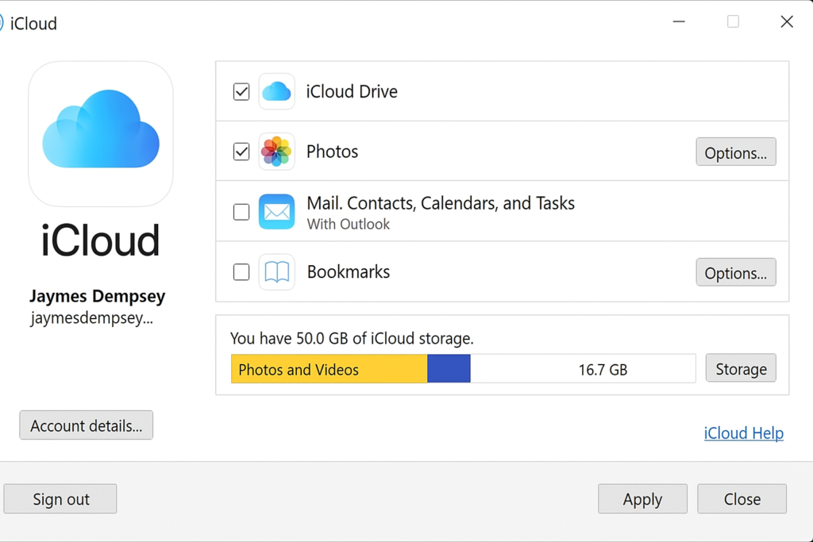Open Account details
The width and height of the screenshot is (813, 542).
click(87, 425)
